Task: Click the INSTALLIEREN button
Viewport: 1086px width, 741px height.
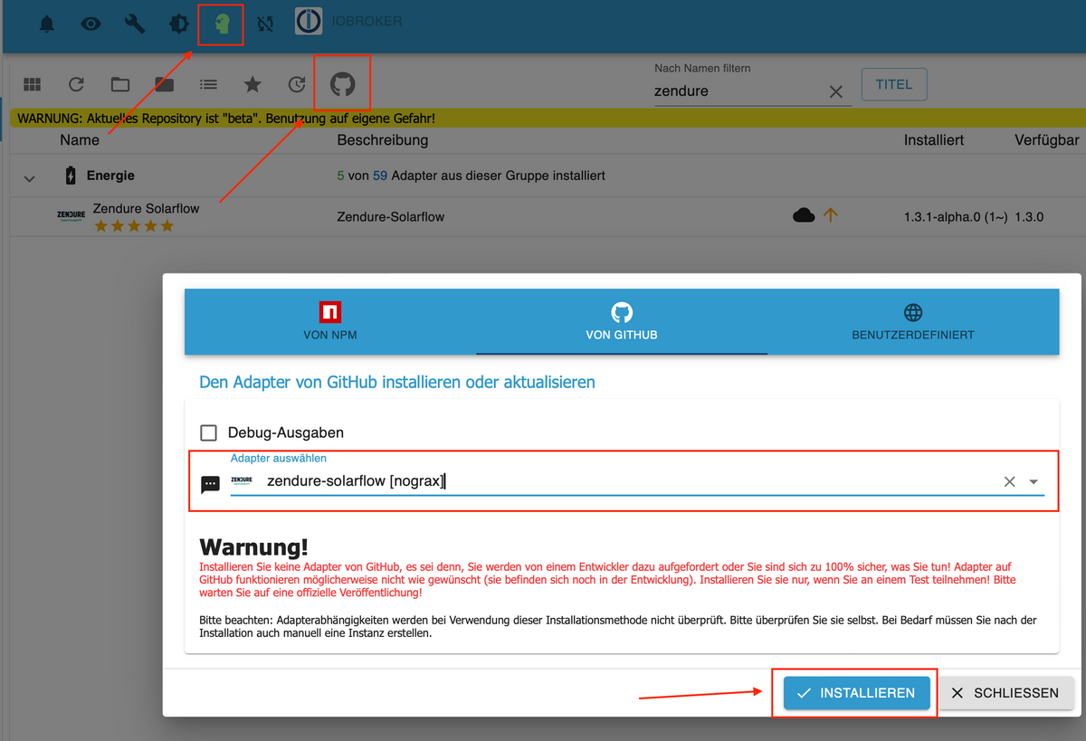Action: point(856,693)
